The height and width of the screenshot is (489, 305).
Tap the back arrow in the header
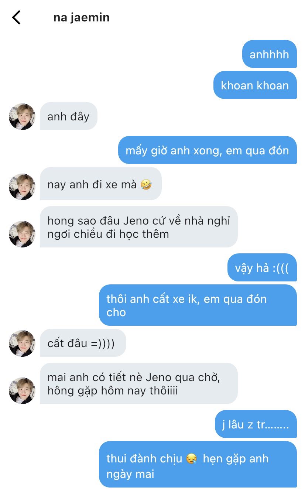16,17
